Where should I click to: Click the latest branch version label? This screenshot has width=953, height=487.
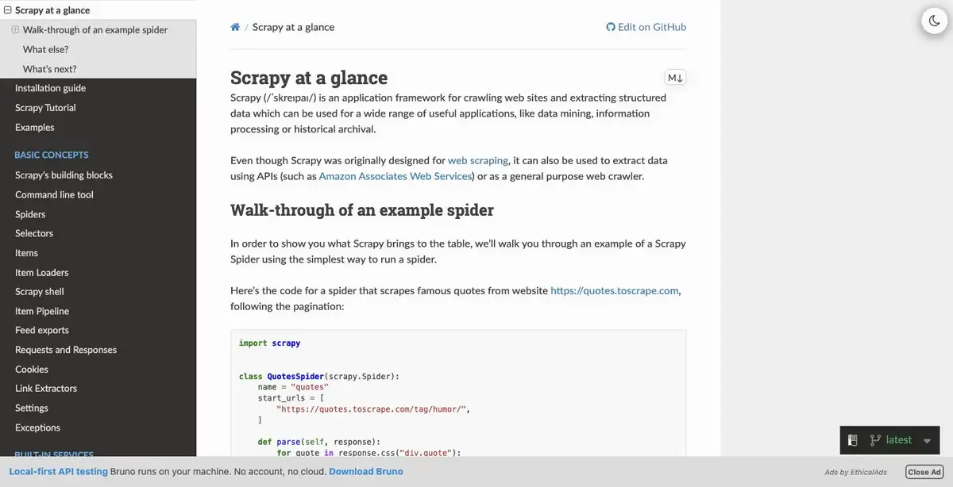point(899,440)
